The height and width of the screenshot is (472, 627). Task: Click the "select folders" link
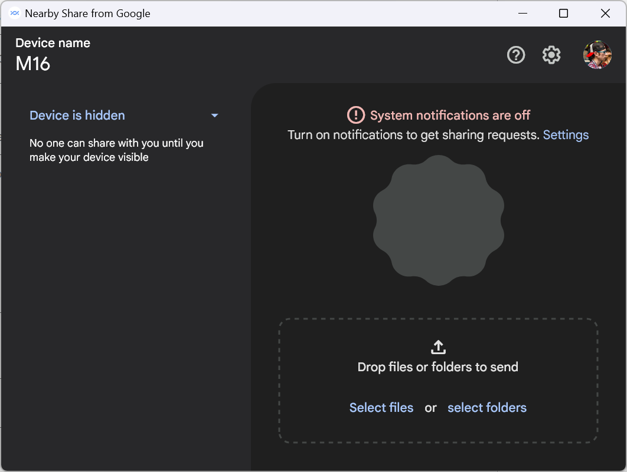487,408
